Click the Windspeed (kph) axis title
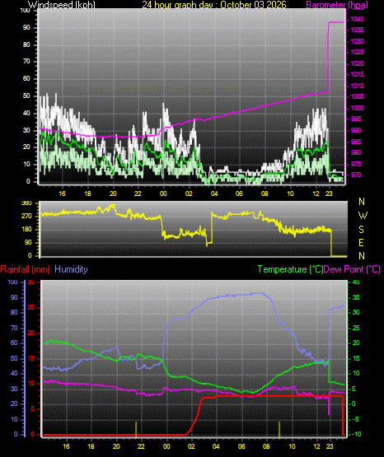384x457 pixels. coord(62,5)
